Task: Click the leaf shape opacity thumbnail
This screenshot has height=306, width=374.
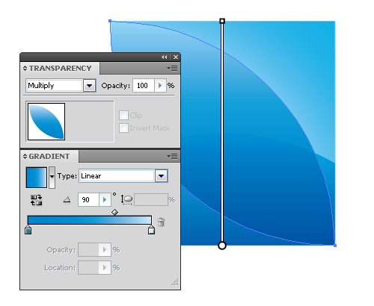Action: (x=46, y=122)
